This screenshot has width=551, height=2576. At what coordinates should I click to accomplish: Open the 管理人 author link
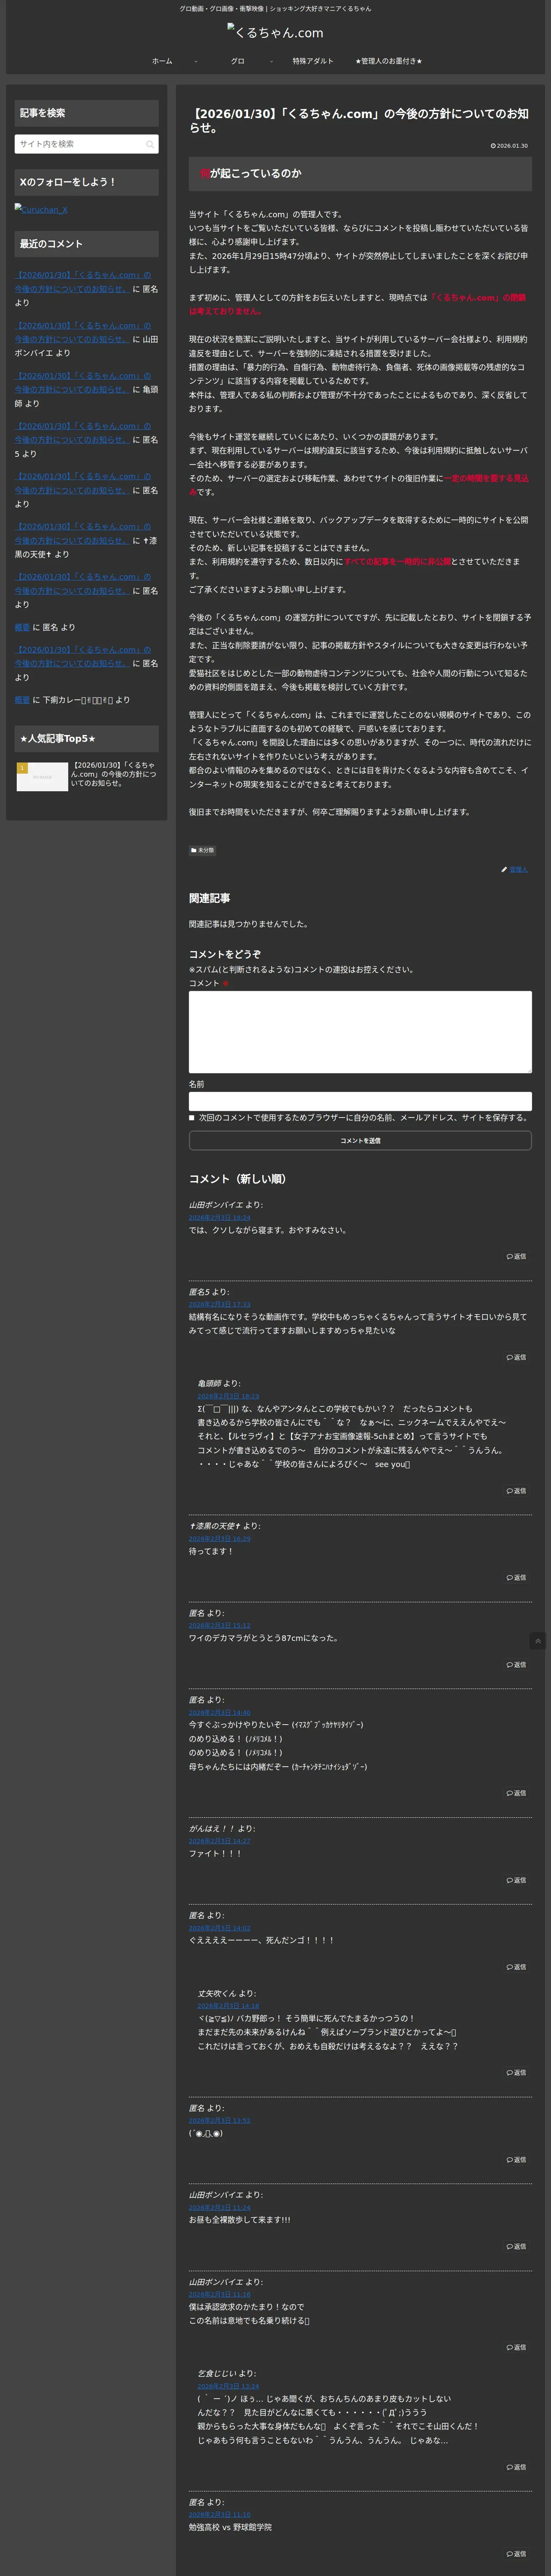(x=518, y=870)
